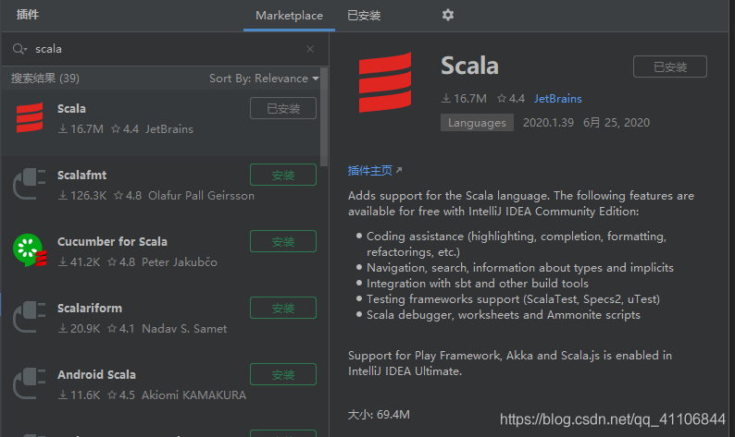This screenshot has width=735, height=437.
Task: Select the Android Scala result name
Action: (x=96, y=374)
